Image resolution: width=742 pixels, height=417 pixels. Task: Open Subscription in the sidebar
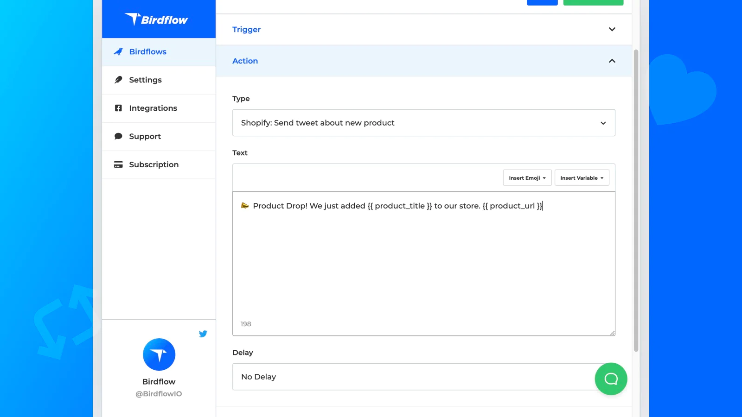159,165
